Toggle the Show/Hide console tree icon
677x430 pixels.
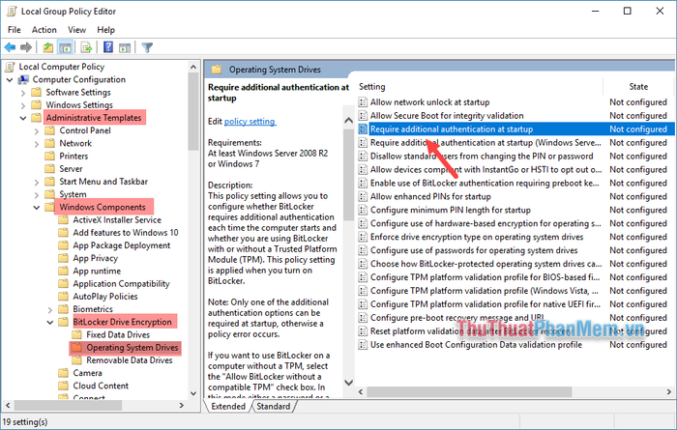(65, 47)
